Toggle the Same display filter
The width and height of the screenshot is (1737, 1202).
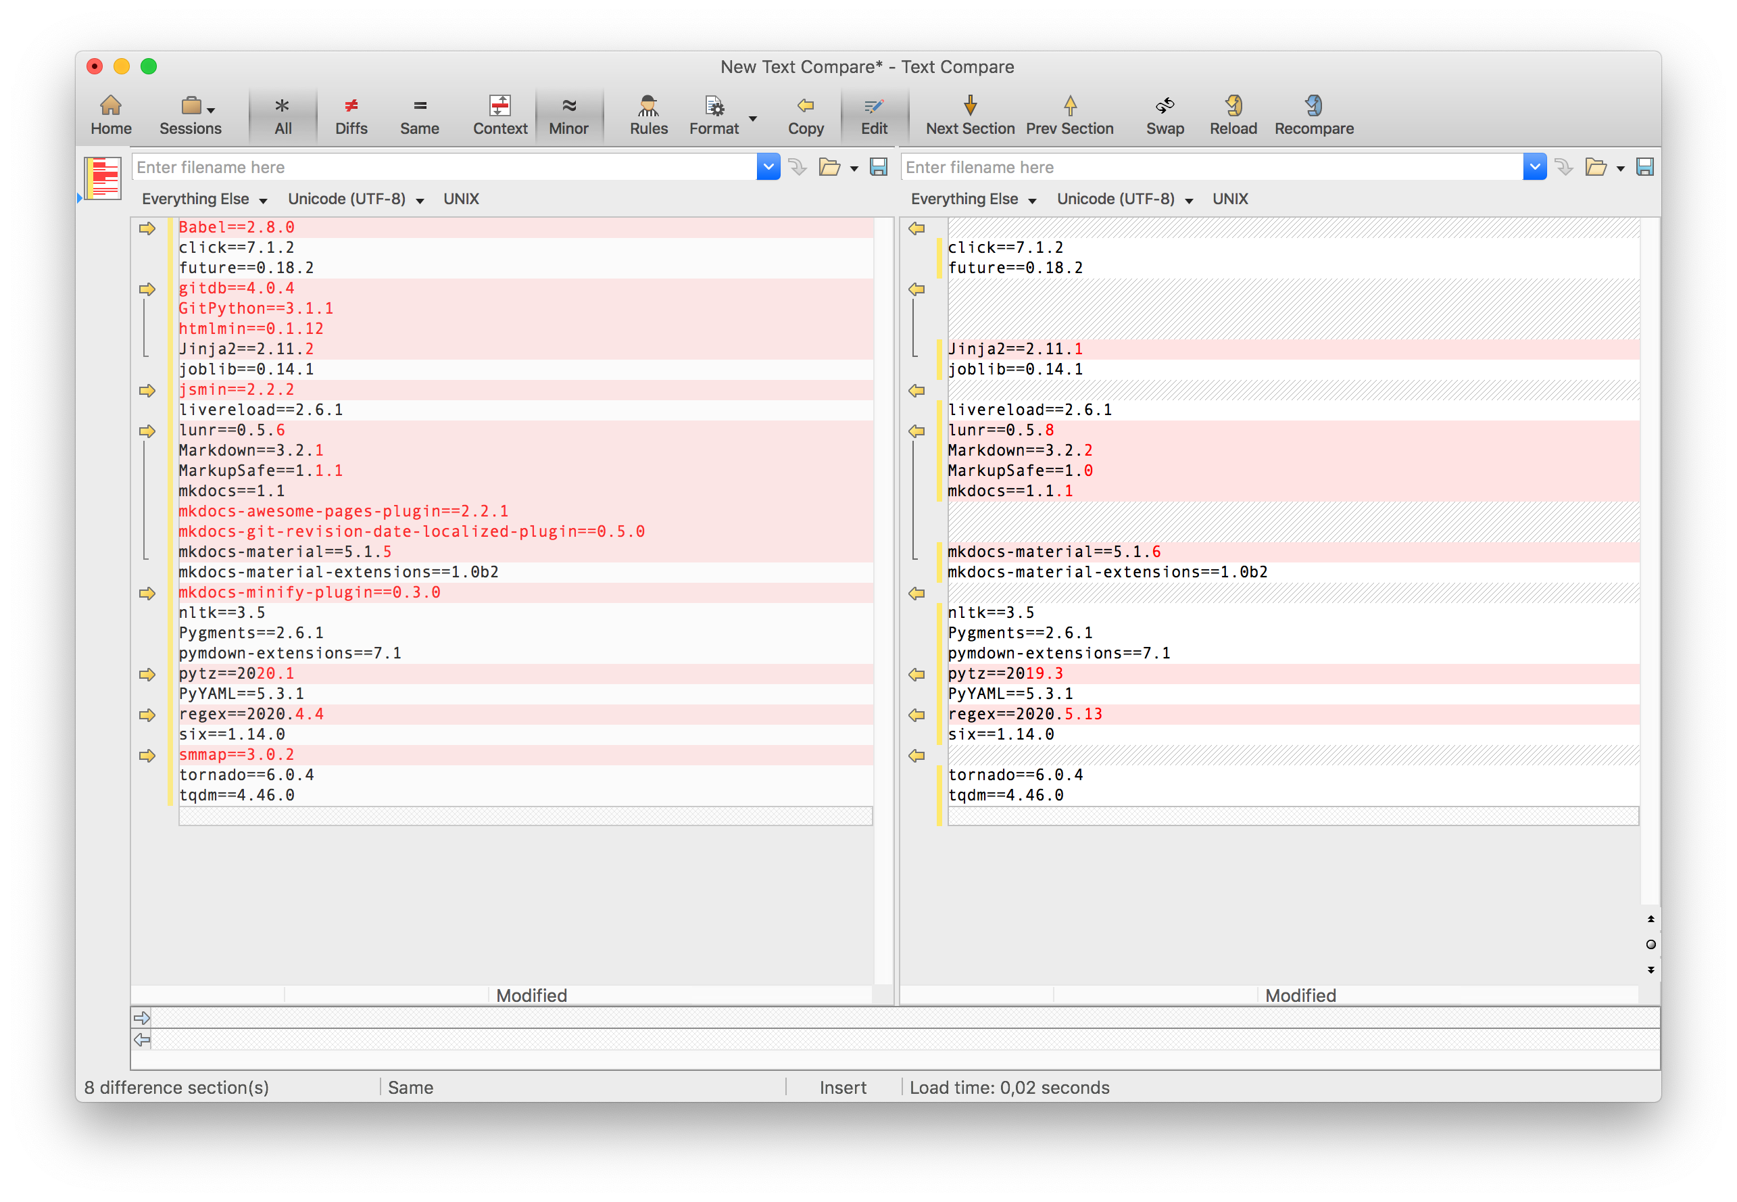tap(419, 115)
